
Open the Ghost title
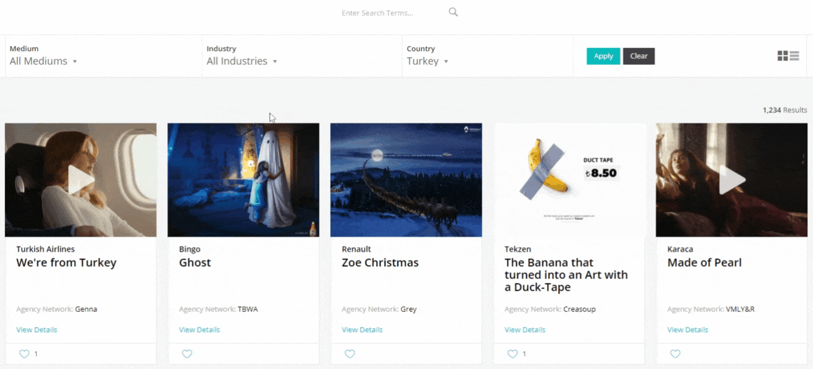(195, 263)
